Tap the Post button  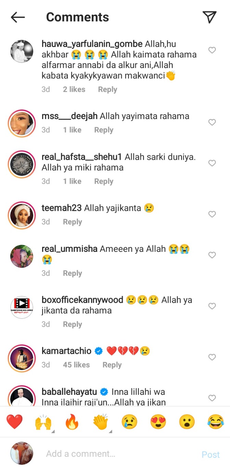[x=210, y=454]
